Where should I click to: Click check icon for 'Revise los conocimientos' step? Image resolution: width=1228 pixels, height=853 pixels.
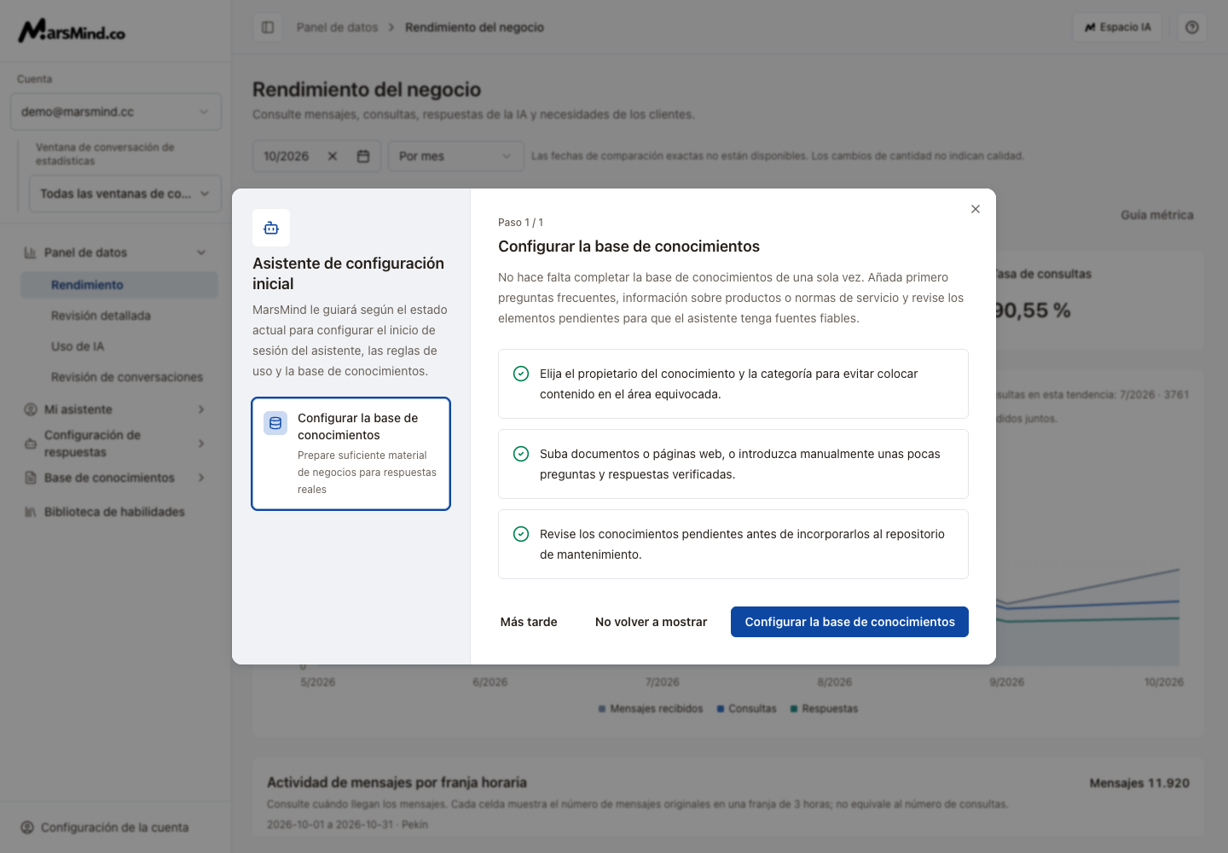[x=521, y=534]
